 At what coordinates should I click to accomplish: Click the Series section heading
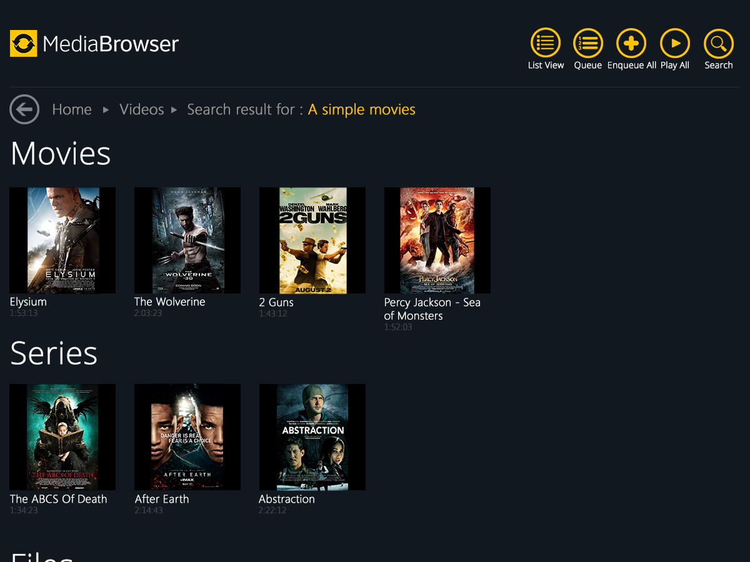coord(54,353)
